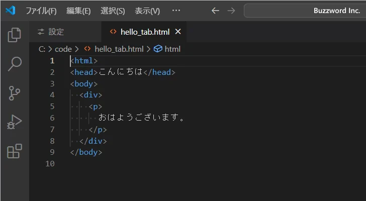Close the hello_tab.html tab
The image size is (366, 201).
pyautogui.click(x=178, y=32)
